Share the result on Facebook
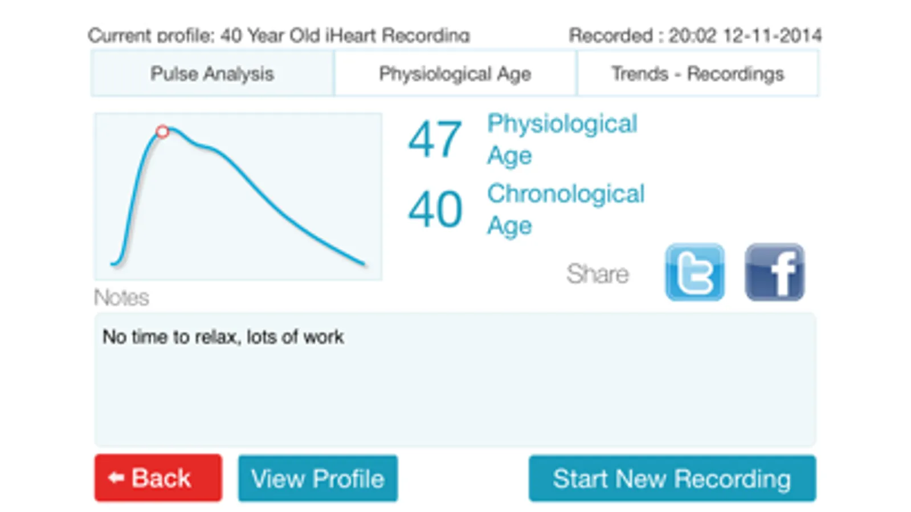 tap(774, 272)
